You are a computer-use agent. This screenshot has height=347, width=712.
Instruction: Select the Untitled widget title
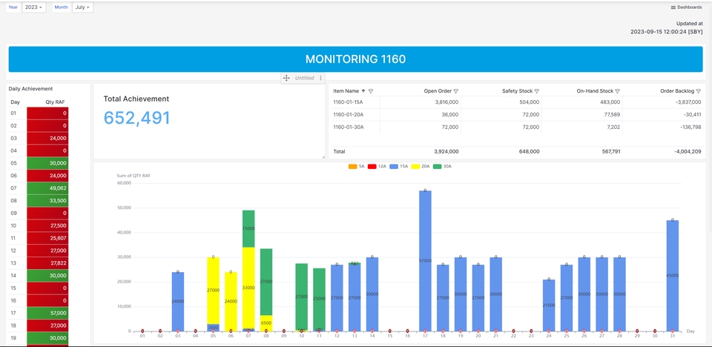304,78
